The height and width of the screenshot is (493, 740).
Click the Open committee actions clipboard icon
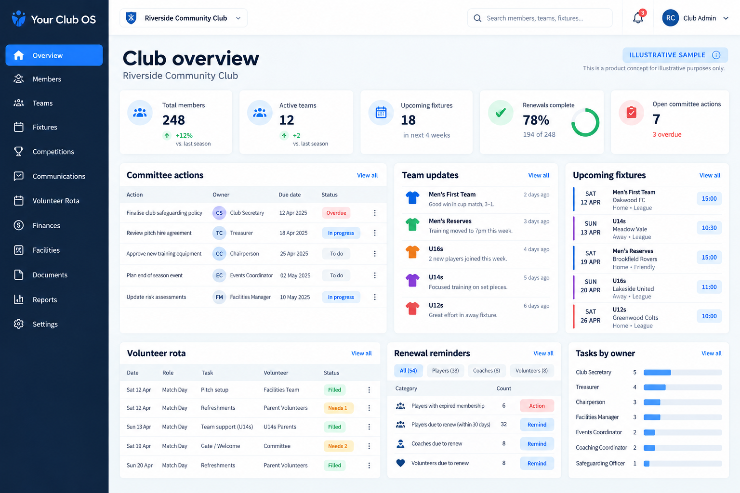(632, 113)
